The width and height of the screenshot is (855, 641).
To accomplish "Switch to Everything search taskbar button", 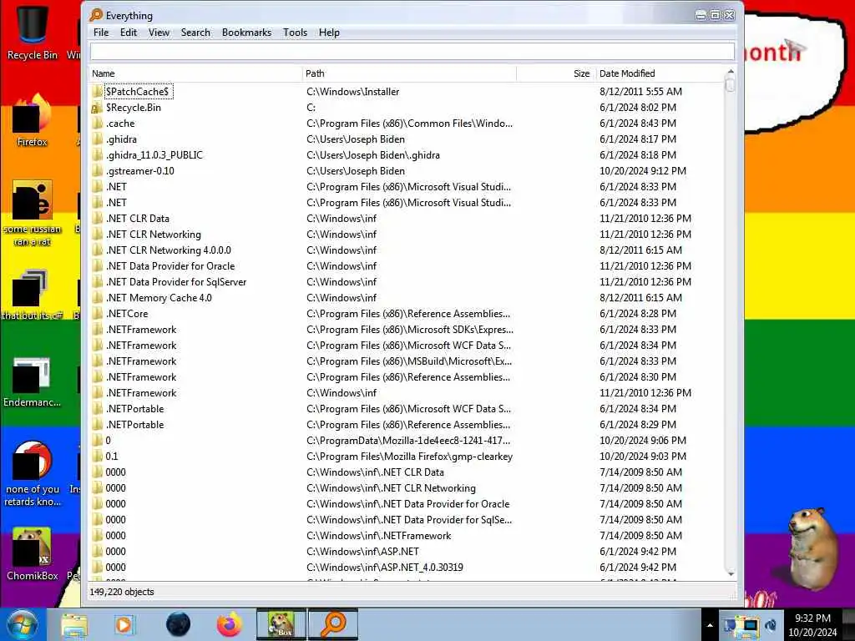I will point(333,624).
